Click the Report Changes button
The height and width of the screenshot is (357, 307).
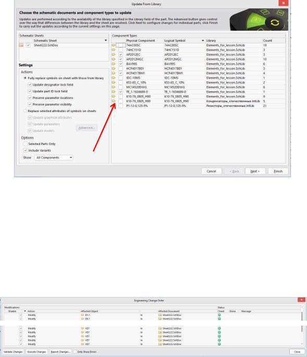pyautogui.click(x=60, y=352)
